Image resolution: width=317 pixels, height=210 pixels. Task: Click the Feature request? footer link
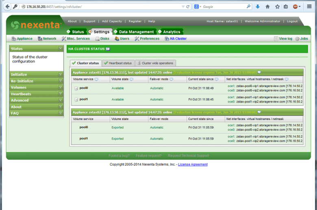pos(149,156)
